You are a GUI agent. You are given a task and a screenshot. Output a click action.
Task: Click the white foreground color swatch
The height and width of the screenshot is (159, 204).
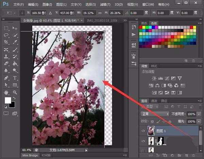click(7, 101)
